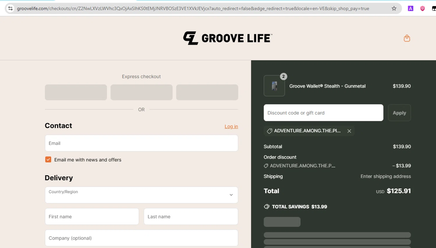Open site information icon in address bar
The image size is (436, 248).
click(x=10, y=8)
